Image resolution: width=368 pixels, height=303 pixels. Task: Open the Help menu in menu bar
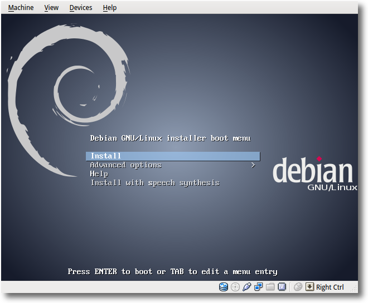point(110,8)
